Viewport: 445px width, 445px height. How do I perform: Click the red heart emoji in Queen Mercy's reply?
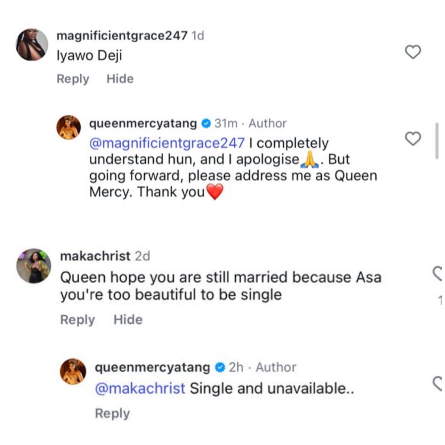click(215, 192)
